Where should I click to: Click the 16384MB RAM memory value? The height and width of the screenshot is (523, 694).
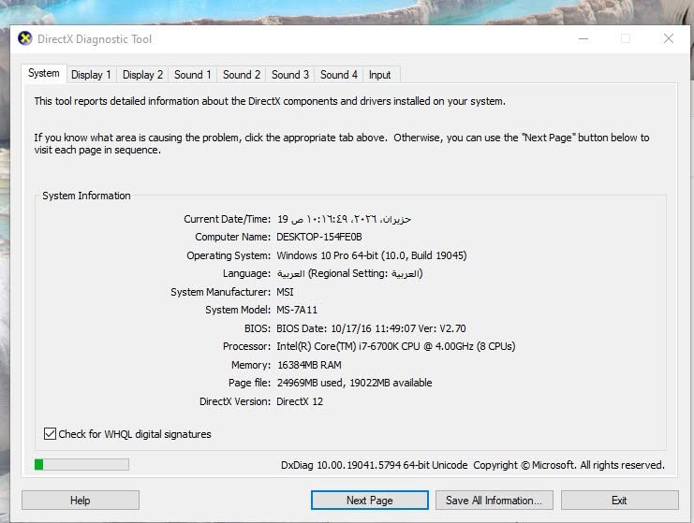point(309,365)
